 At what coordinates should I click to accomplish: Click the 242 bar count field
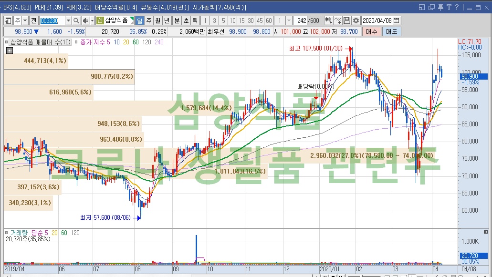300,21
